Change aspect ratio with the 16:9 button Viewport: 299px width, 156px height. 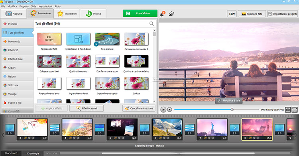(x=232, y=14)
